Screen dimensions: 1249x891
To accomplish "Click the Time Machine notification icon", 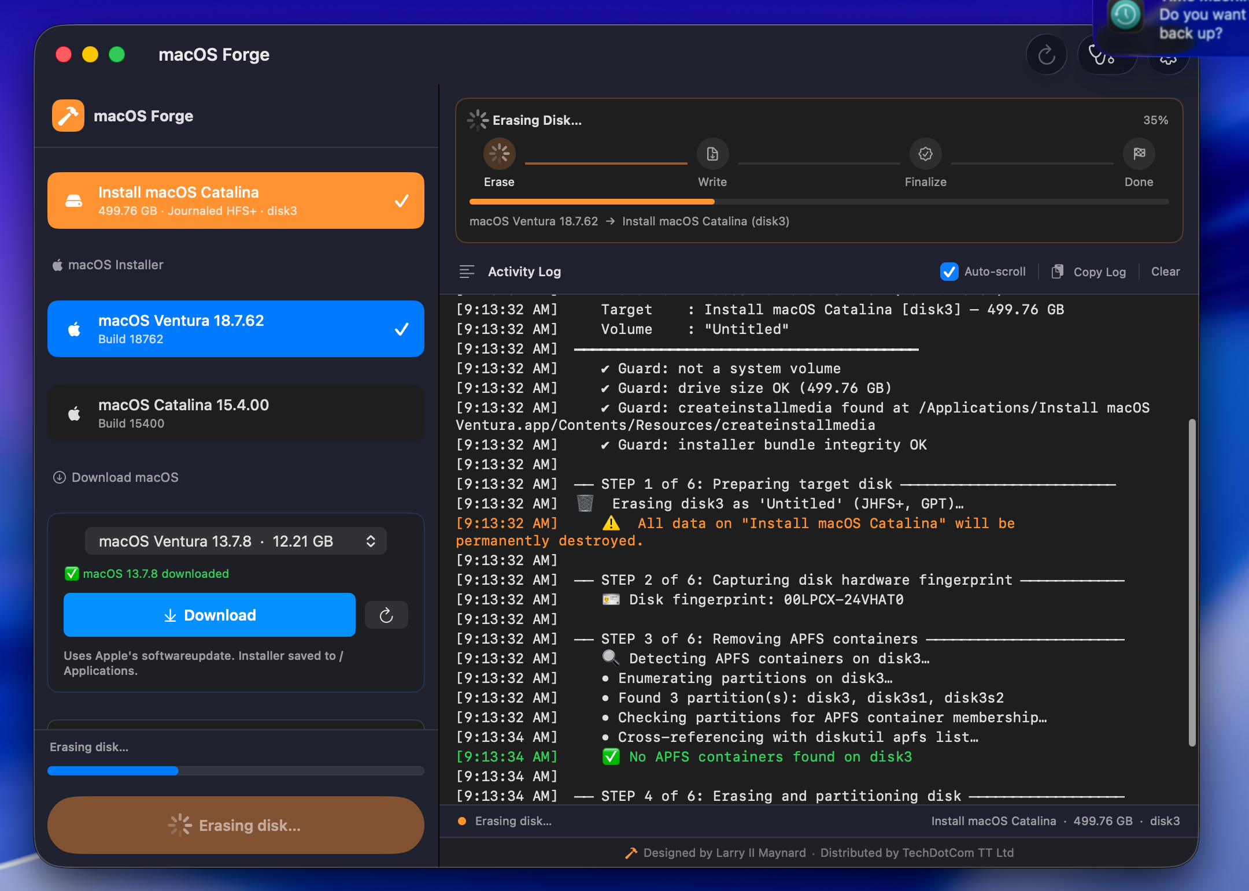I will (1125, 14).
